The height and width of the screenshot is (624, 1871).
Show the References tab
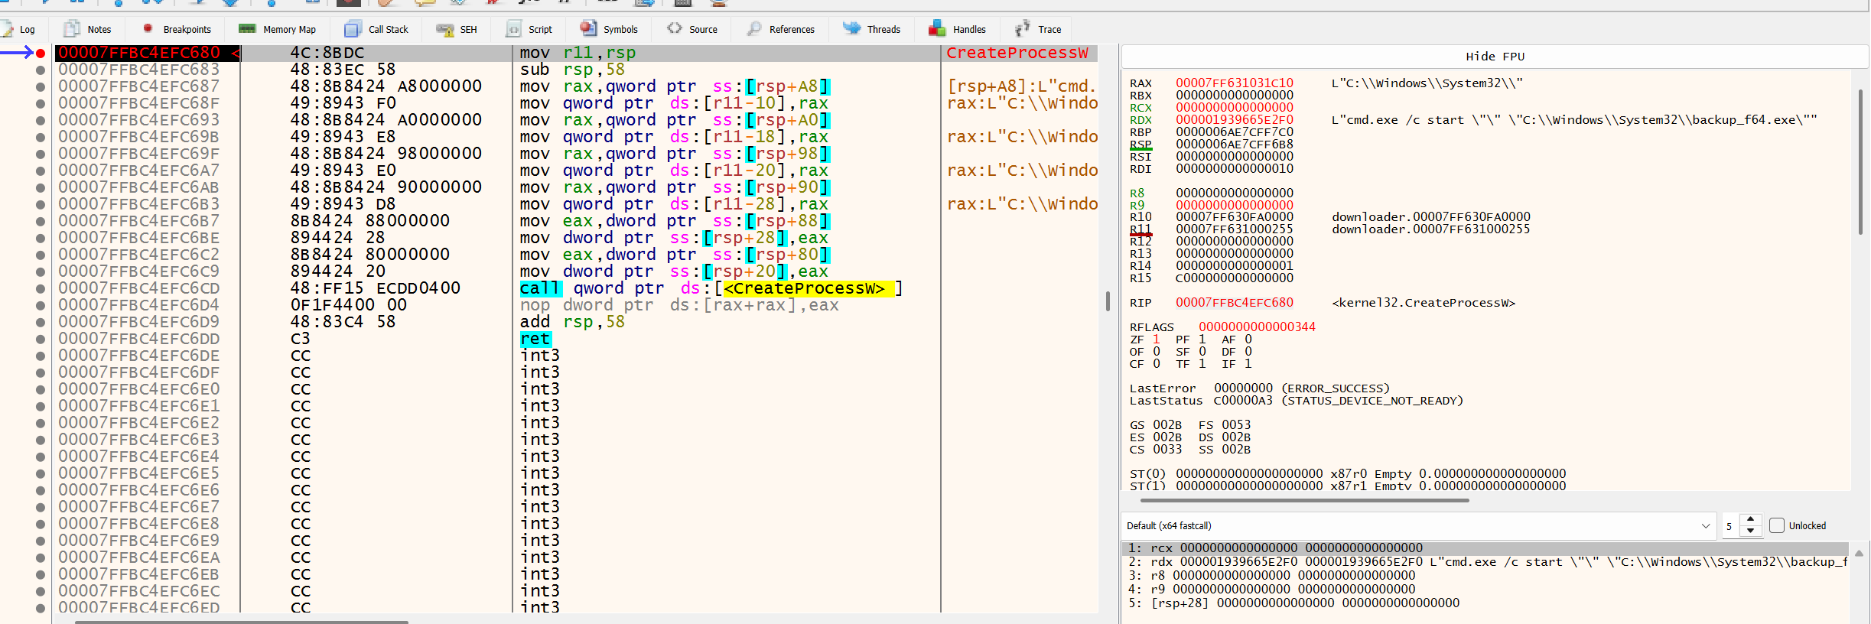(781, 29)
